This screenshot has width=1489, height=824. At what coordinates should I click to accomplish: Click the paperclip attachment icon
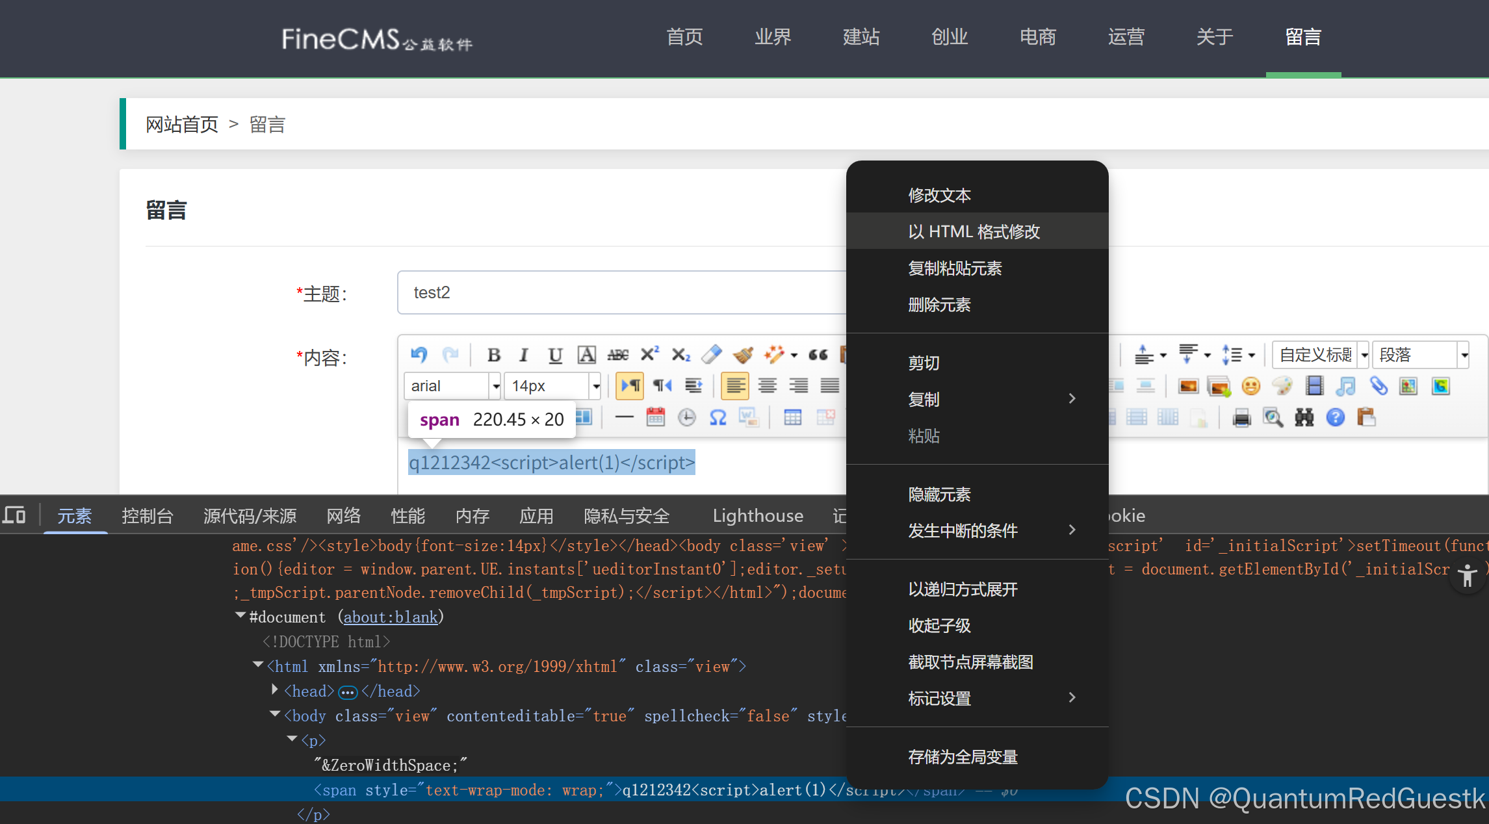[x=1378, y=386]
